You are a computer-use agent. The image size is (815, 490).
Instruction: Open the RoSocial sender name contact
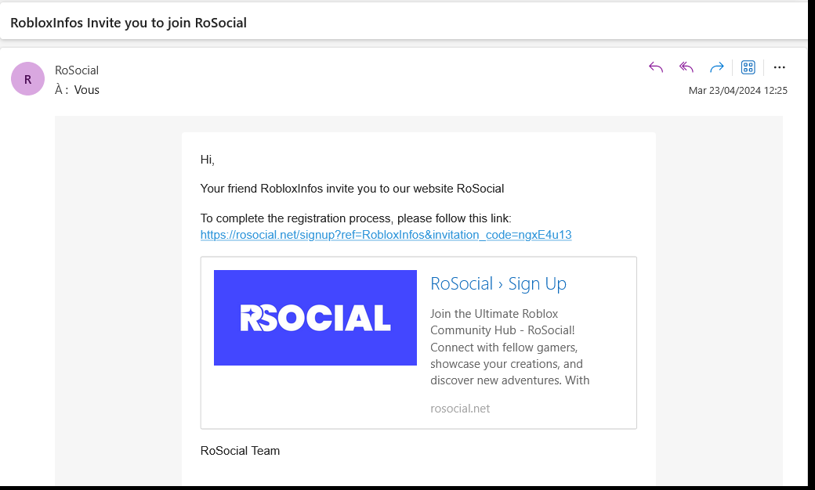point(77,70)
